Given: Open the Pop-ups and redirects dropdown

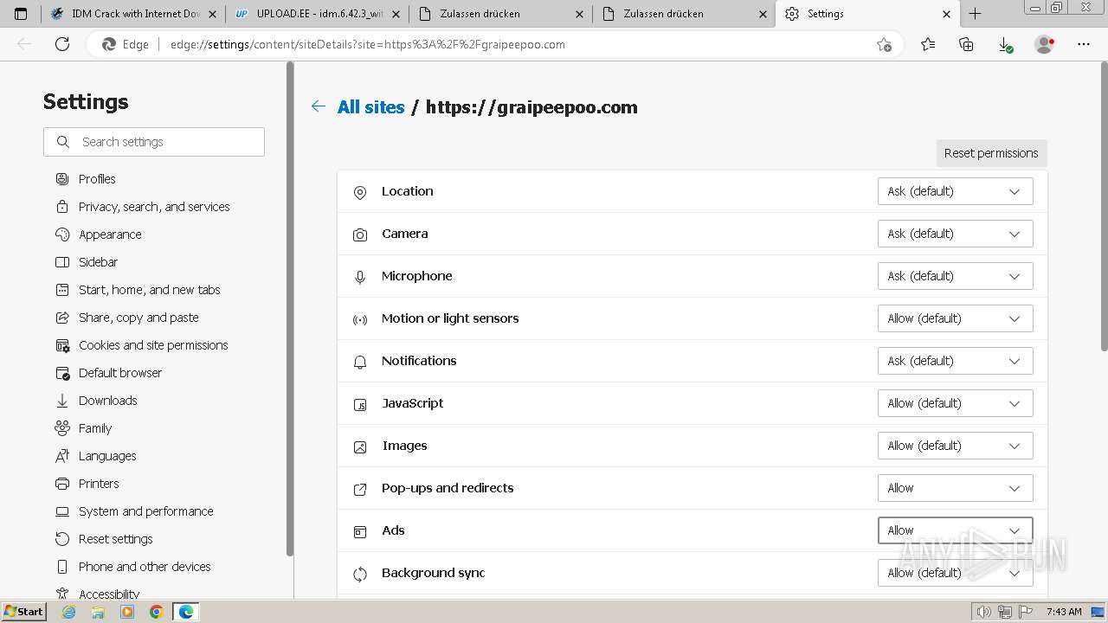Looking at the screenshot, I should pos(955,488).
